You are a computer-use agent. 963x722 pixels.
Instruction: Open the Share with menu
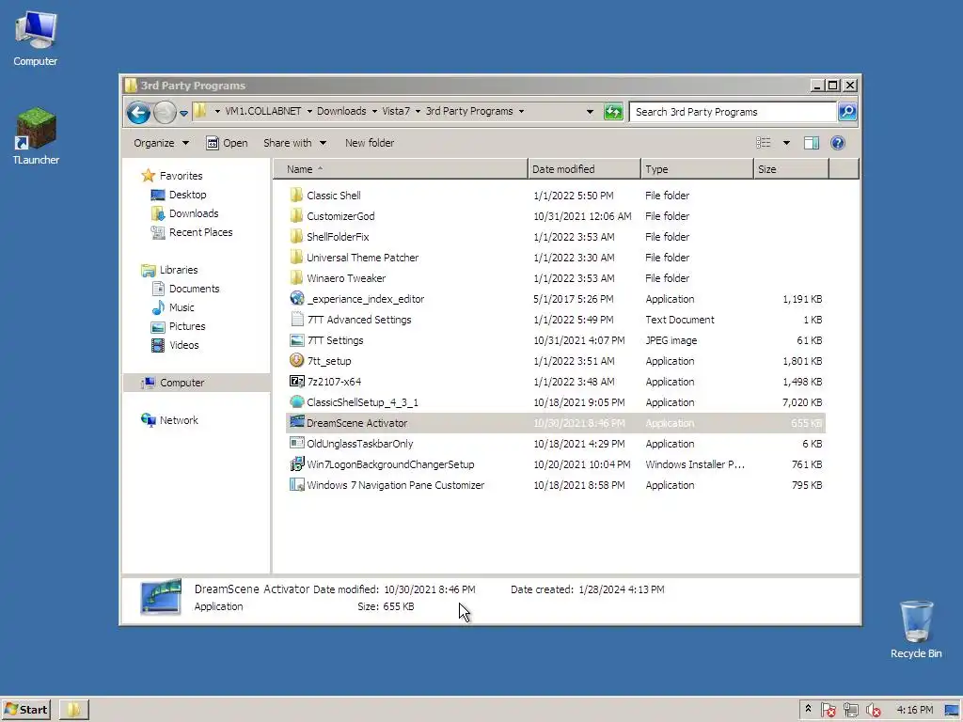(x=294, y=143)
